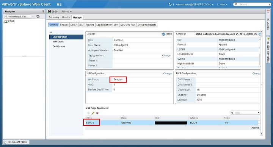Open the Alarms side panel label
The image size is (273, 147).
pos(268,23)
